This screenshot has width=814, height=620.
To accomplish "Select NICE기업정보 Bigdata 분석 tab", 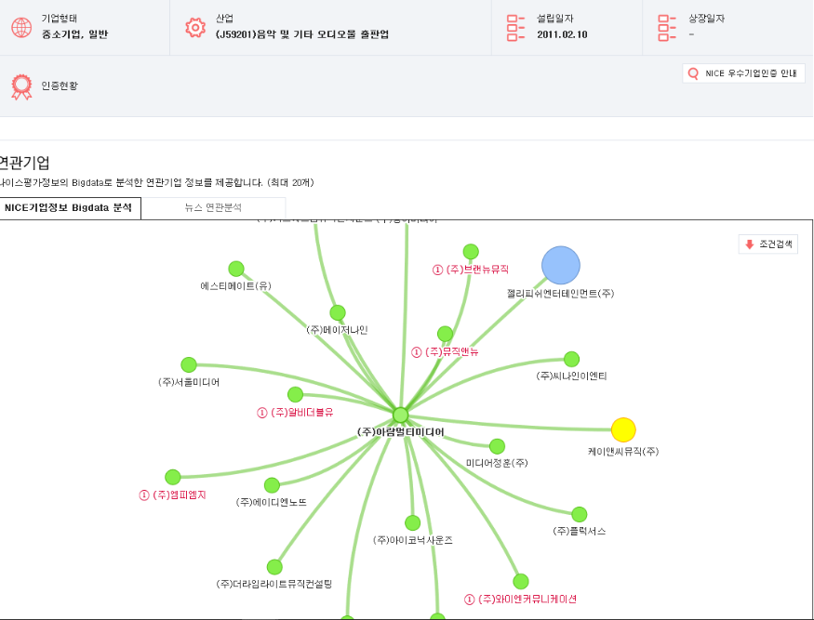I will (70, 208).
